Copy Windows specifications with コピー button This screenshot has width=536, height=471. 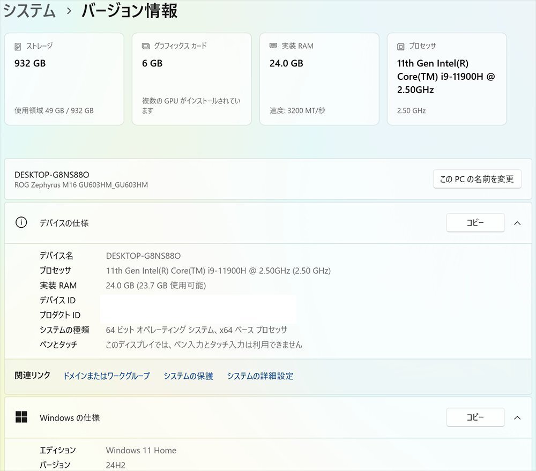[x=475, y=417]
